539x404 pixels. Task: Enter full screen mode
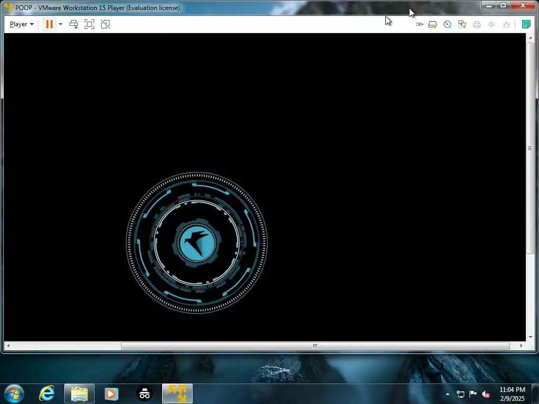(x=89, y=24)
